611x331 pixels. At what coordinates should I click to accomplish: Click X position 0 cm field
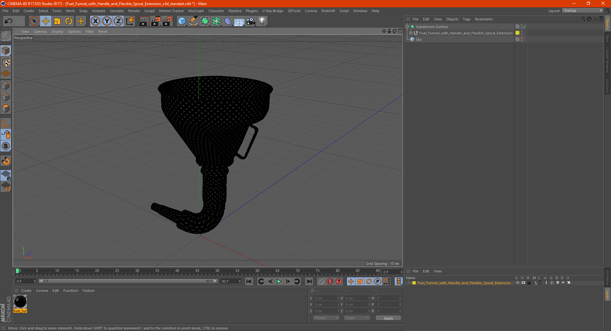tap(326, 298)
